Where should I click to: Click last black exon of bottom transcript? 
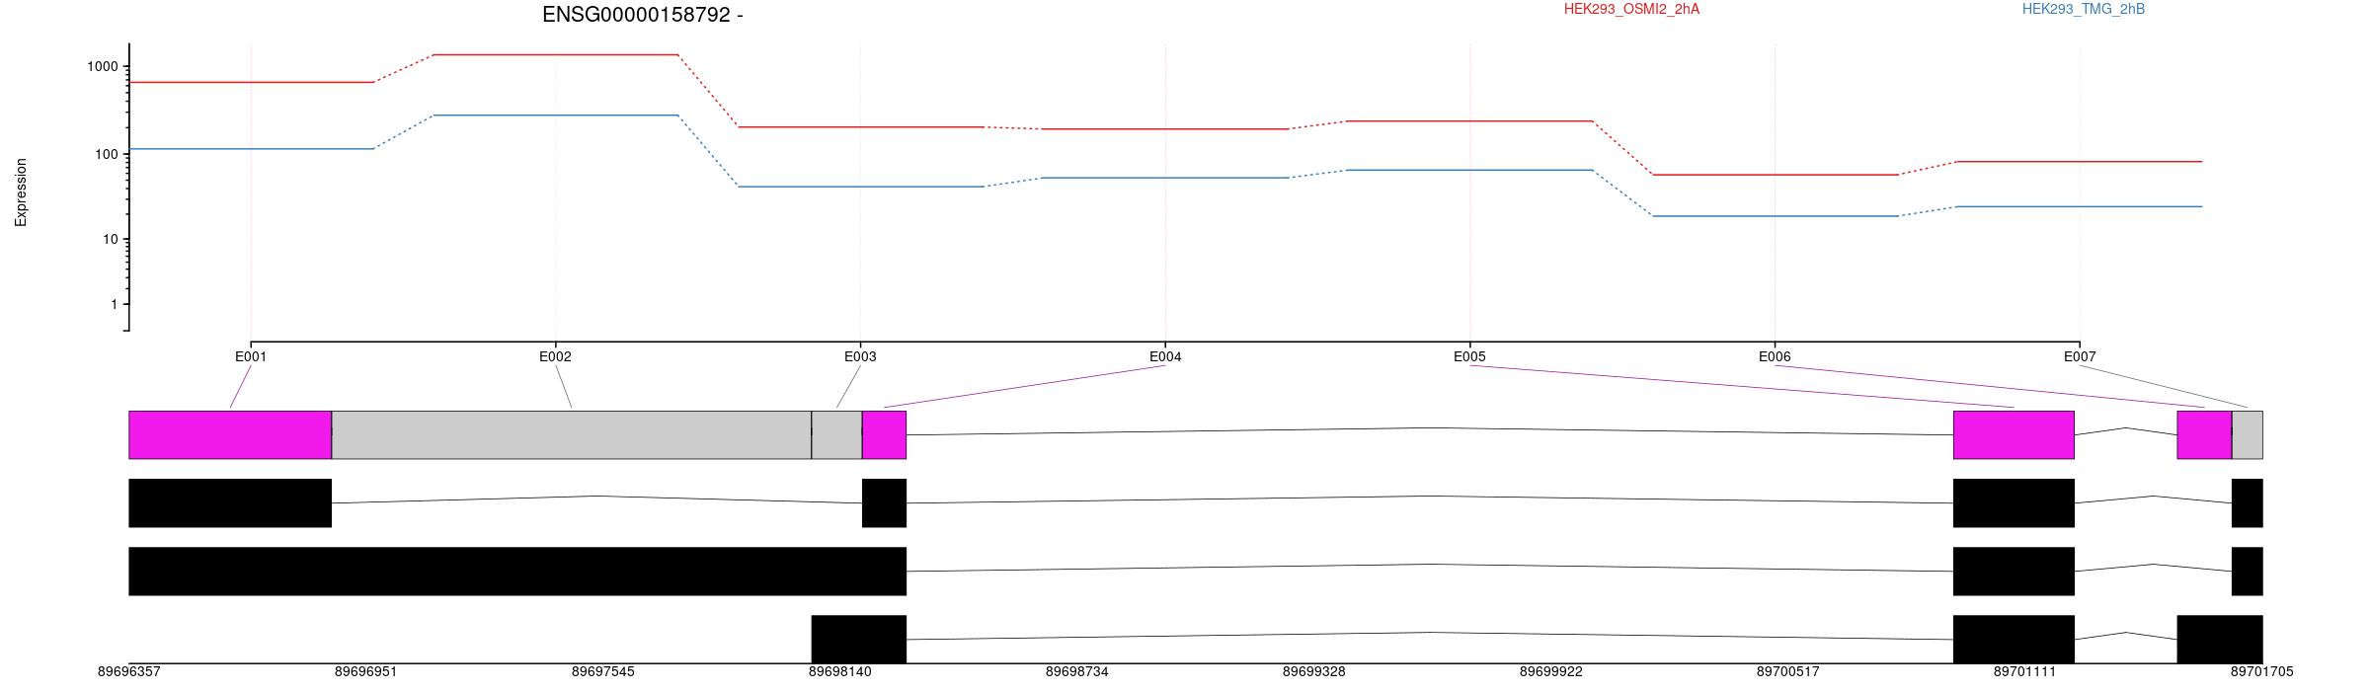[x=2220, y=640]
